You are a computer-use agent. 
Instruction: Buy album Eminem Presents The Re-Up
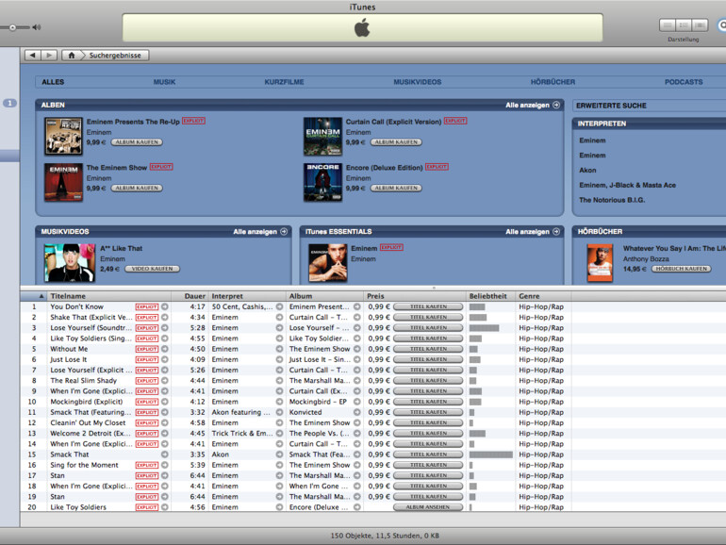coord(137,142)
